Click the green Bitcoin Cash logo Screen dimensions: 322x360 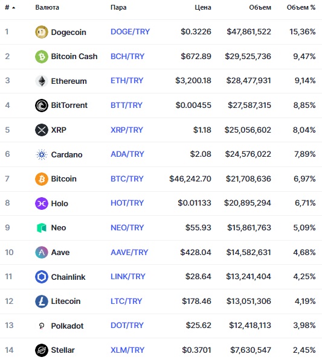pos(42,57)
